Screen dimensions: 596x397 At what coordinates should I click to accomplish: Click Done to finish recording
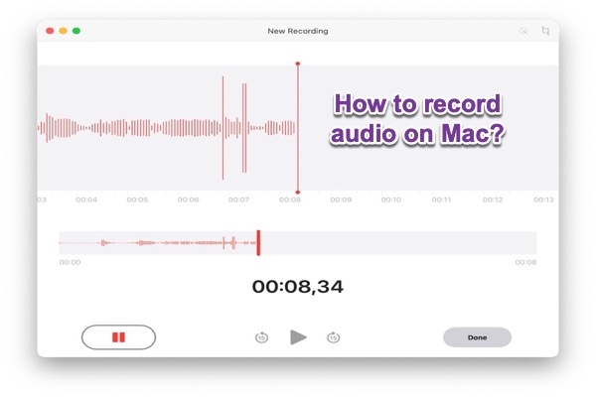[x=477, y=337]
